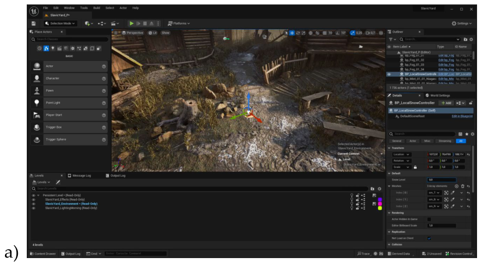The width and height of the screenshot is (481, 265).
Task: Open the Blueprints toolbar icon menu
Action: pos(102,23)
